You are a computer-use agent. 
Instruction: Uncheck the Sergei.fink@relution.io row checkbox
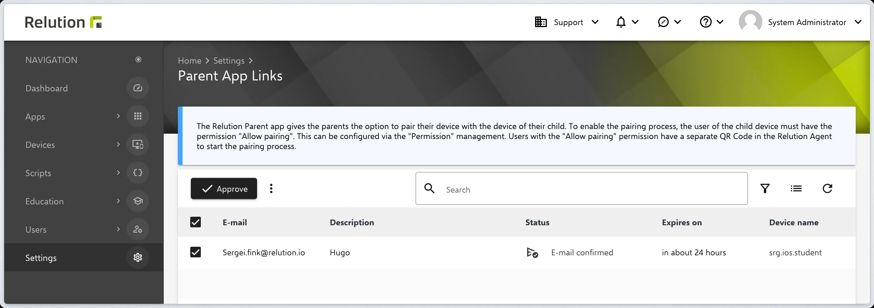196,252
